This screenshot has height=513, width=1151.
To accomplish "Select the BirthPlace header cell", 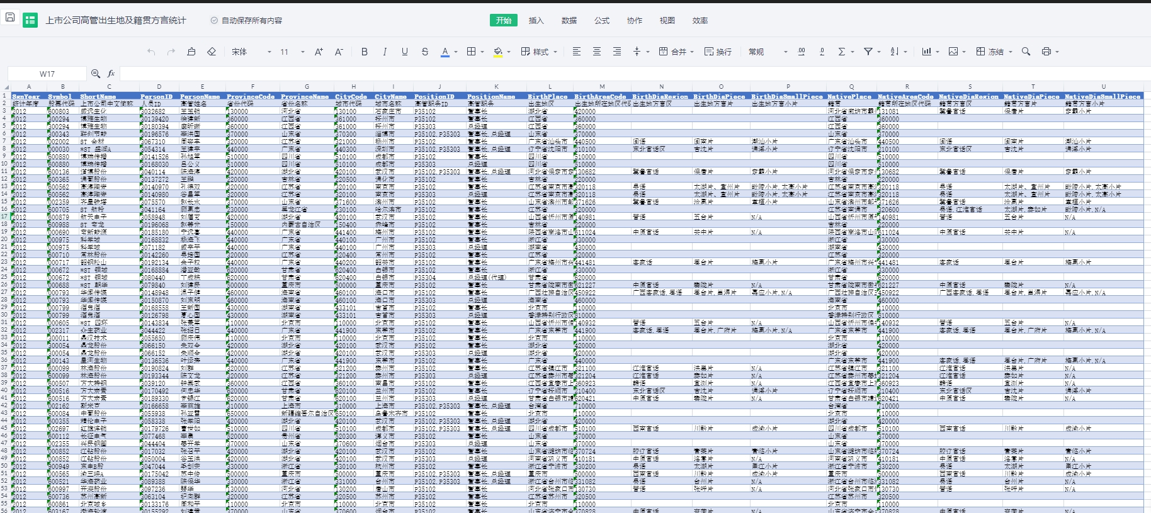I will (550, 96).
